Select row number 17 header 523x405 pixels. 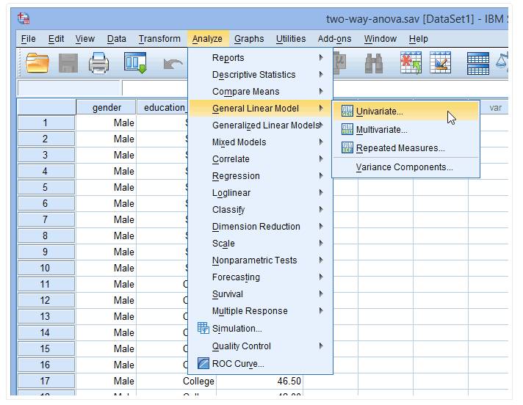coord(46,381)
